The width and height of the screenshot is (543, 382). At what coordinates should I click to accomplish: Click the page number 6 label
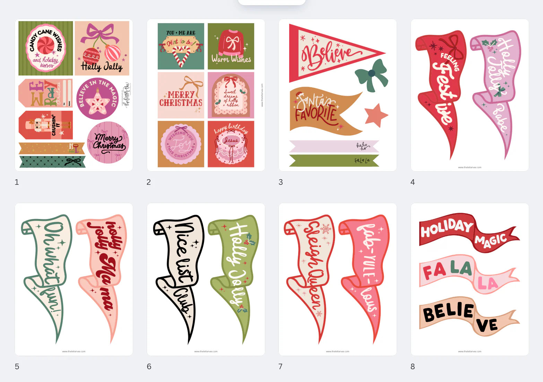pyautogui.click(x=149, y=366)
